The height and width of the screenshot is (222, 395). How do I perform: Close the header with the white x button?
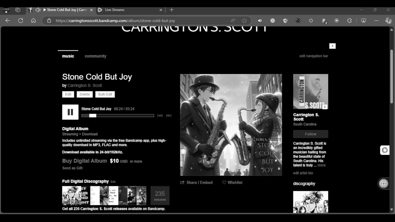point(332,46)
